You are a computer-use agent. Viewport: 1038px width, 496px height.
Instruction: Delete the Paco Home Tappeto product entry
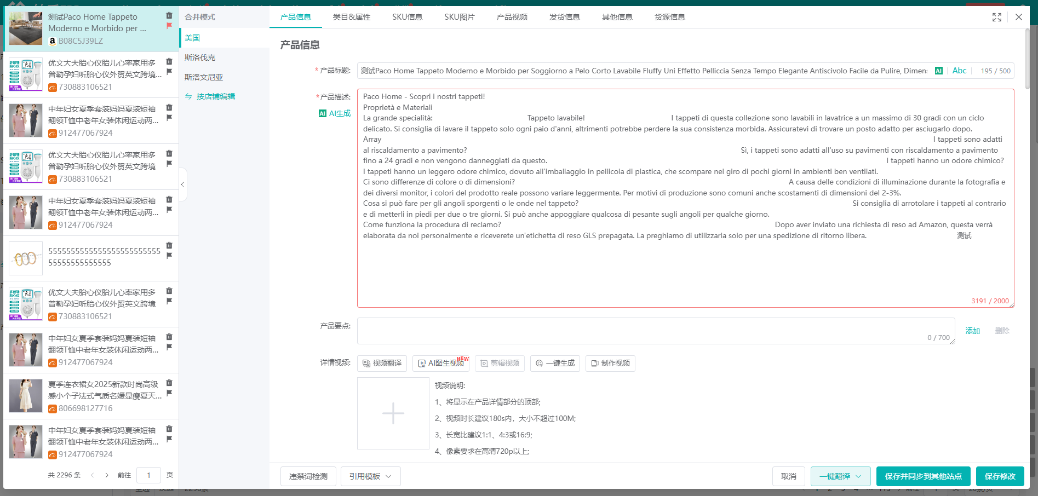point(169,15)
